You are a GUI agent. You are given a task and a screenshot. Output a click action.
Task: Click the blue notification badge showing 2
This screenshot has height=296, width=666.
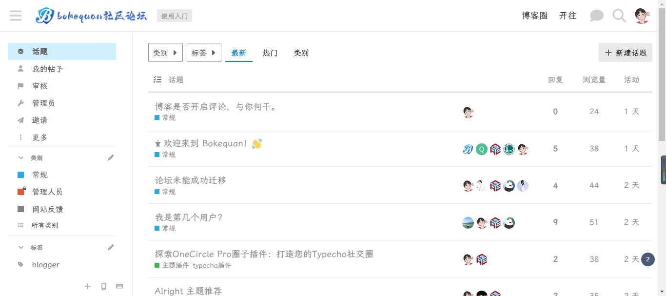(x=647, y=259)
